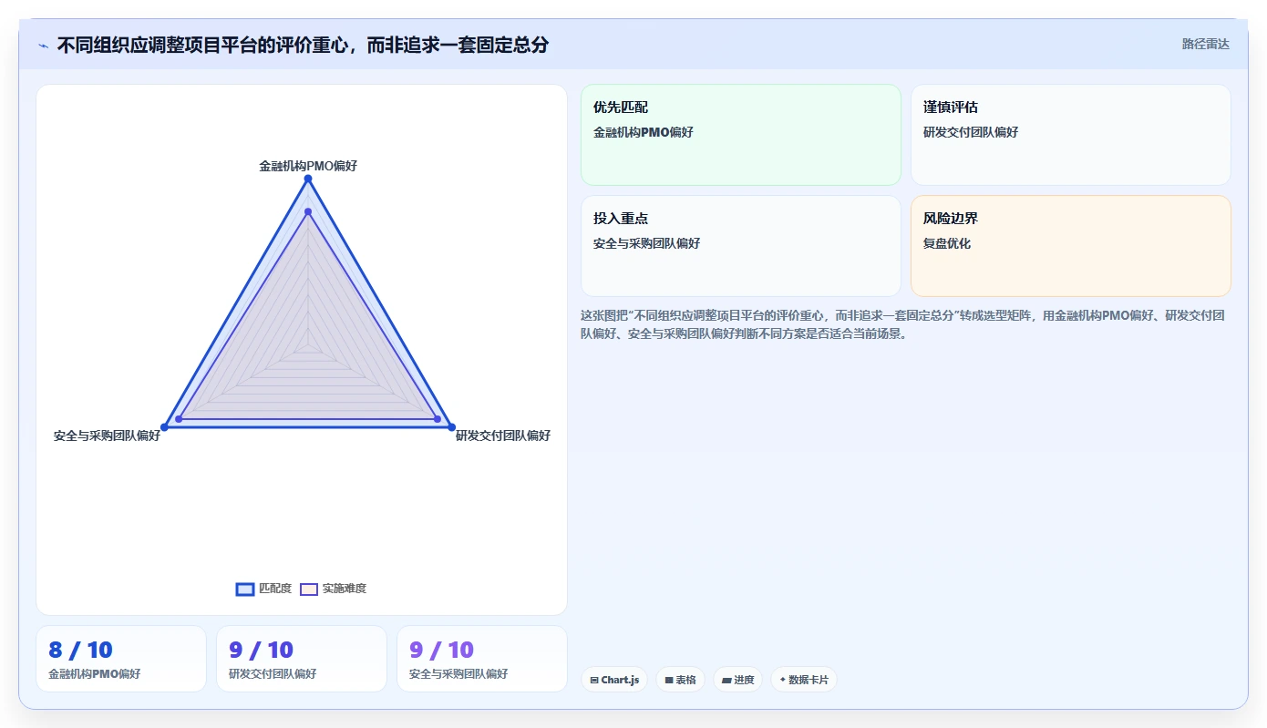The width and height of the screenshot is (1267, 728).
Task: Click the icon in the 表格 chip
Action: [669, 681]
